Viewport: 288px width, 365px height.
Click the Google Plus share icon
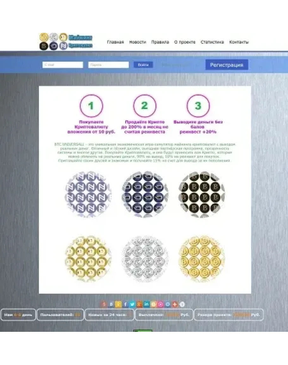pyautogui.click(x=140, y=304)
